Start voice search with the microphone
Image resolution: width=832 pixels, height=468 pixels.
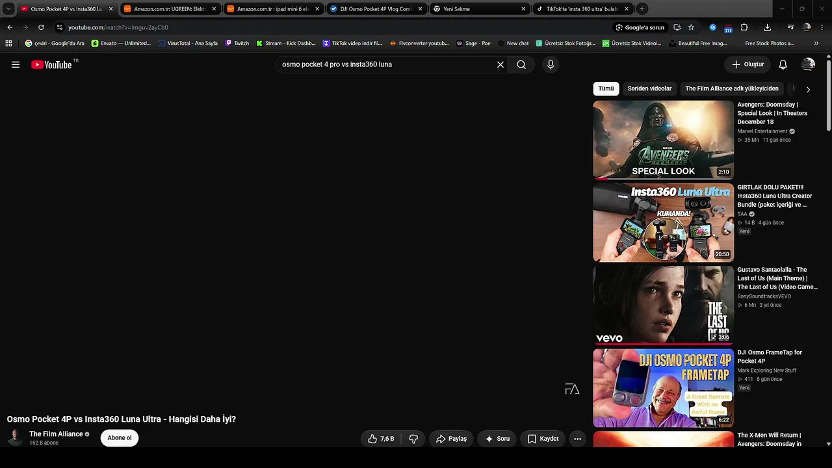[551, 64]
